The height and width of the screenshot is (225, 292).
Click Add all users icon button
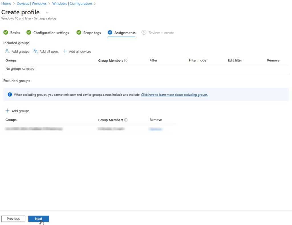coord(36,51)
